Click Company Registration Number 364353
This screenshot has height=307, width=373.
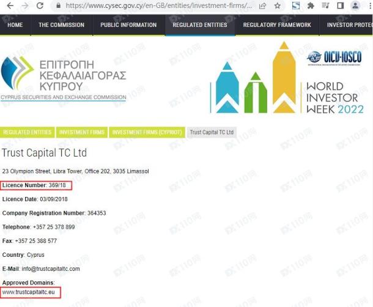54,213
